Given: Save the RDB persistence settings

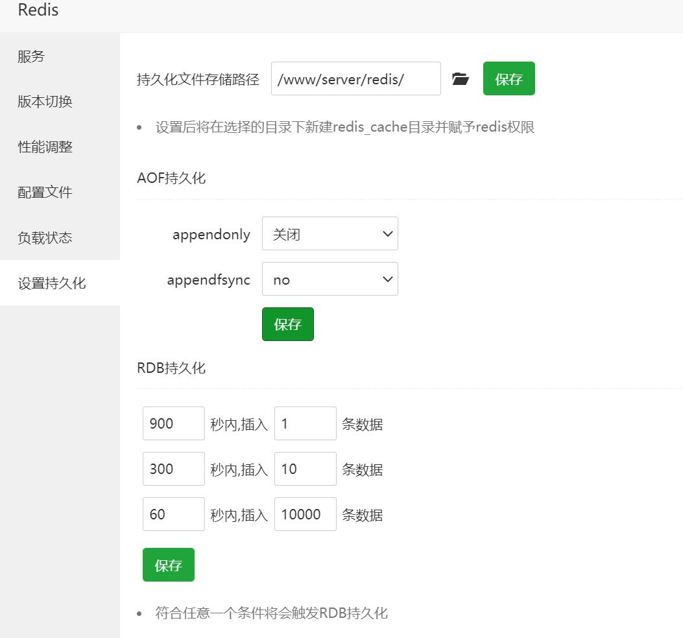Looking at the screenshot, I should coord(168,565).
